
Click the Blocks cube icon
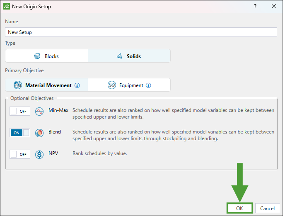pyautogui.click(x=37, y=56)
